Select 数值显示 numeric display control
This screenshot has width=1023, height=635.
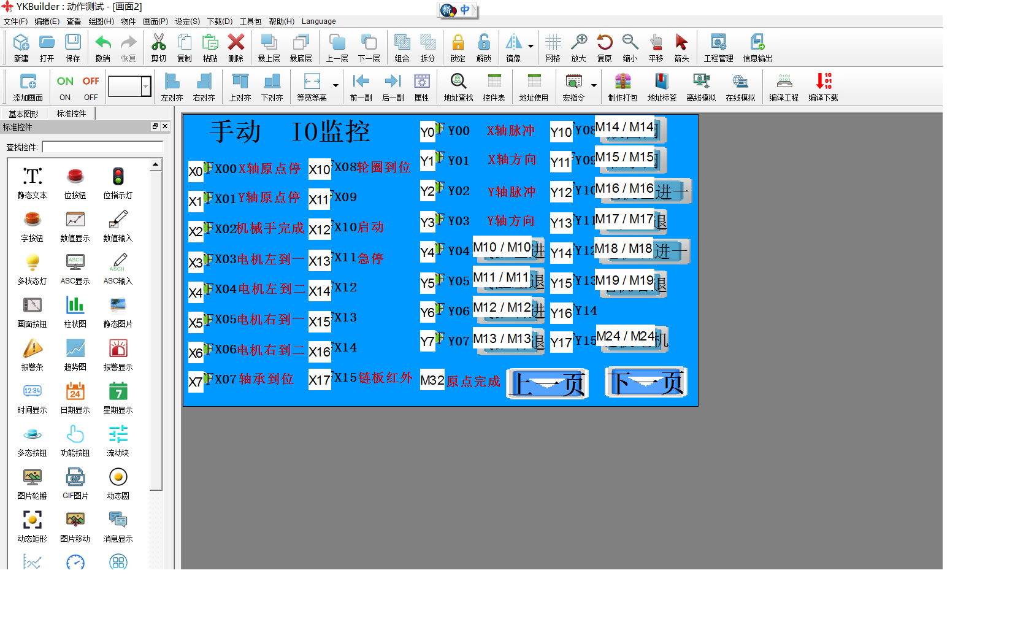point(75,226)
